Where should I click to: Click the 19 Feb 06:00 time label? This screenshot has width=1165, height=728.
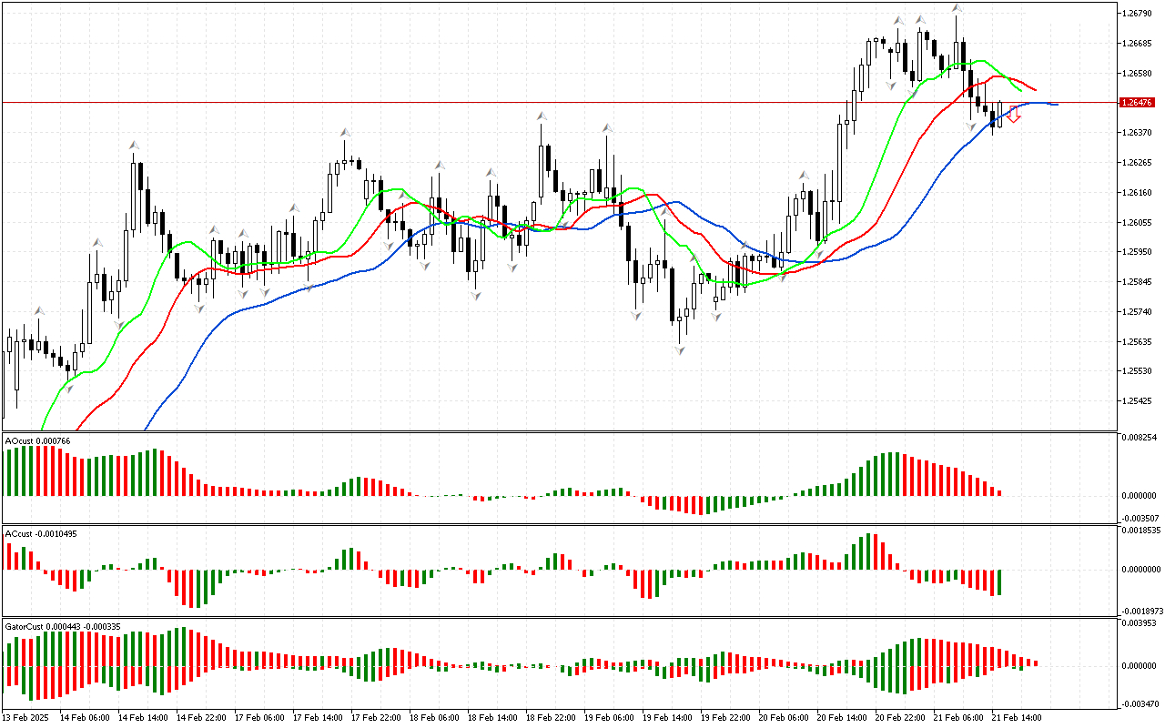609,718
